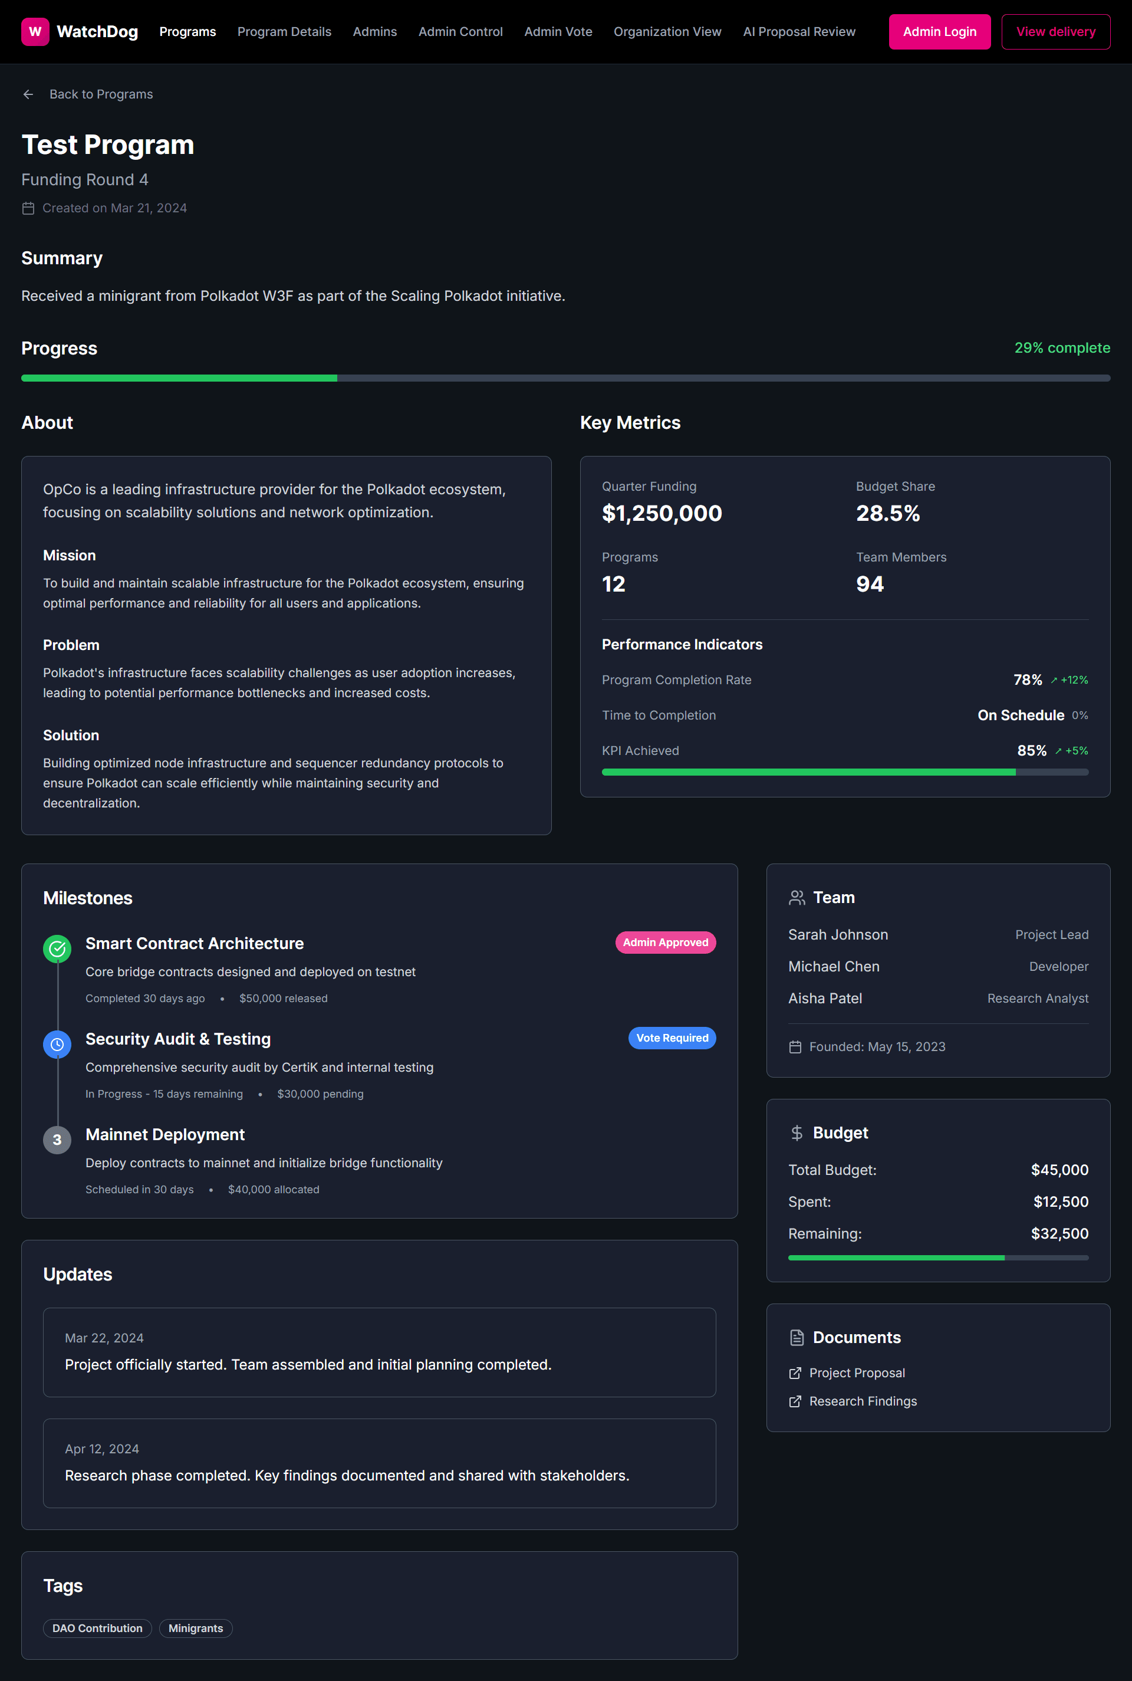Click calendar icon next to Founded date
This screenshot has width=1132, height=1681.
(x=795, y=1047)
